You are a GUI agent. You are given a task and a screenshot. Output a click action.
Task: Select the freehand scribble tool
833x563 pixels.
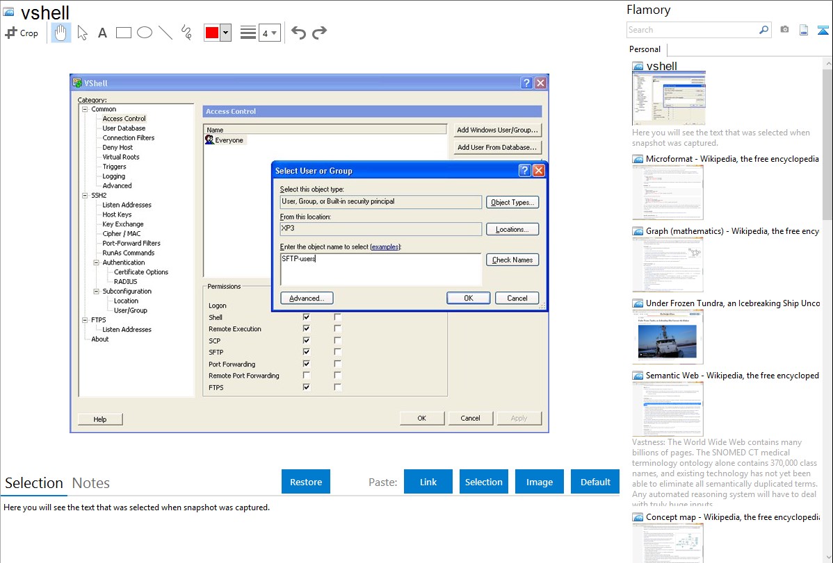pos(186,33)
